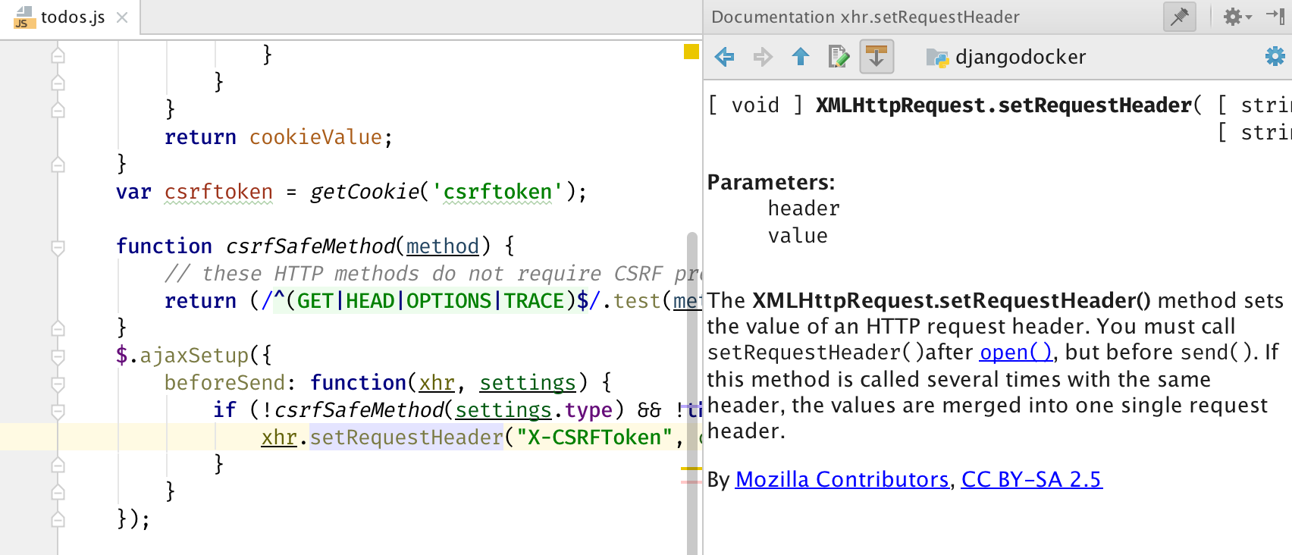This screenshot has width=1292, height=555.
Task: Open the Mozilla Contributors link
Action: point(842,480)
